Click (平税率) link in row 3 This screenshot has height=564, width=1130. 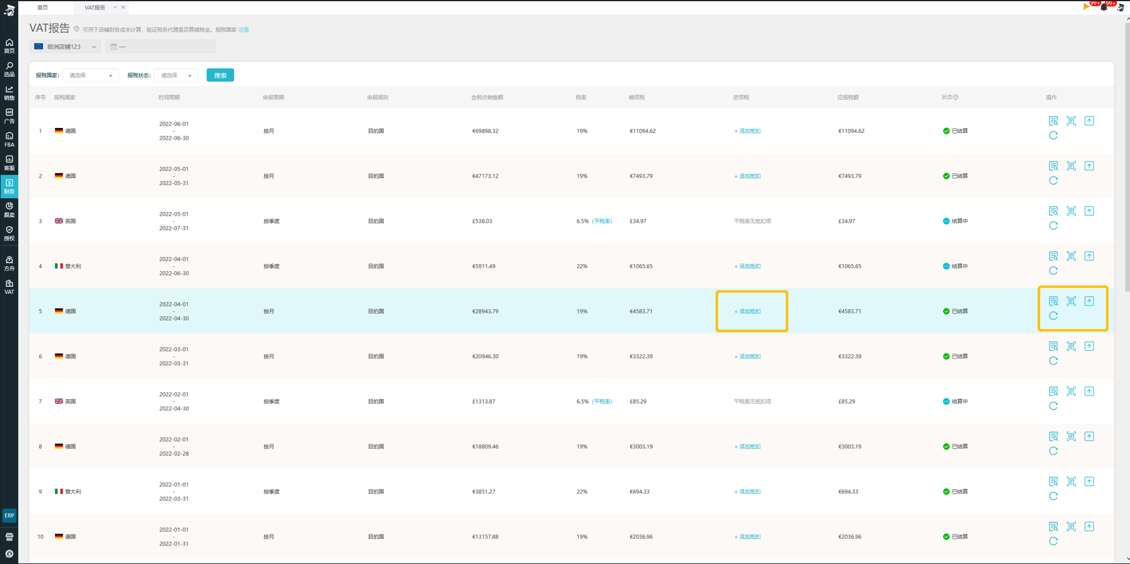click(x=602, y=221)
